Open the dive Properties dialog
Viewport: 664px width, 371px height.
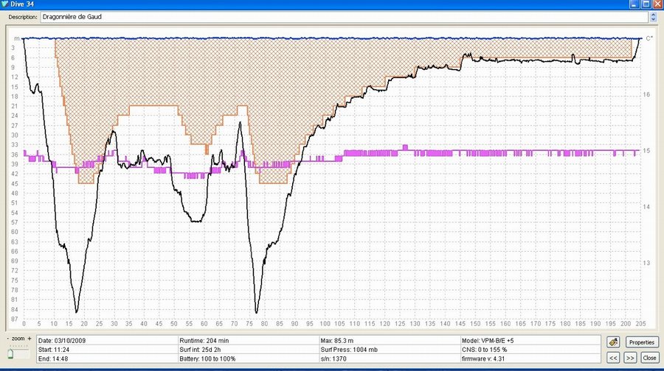point(641,342)
